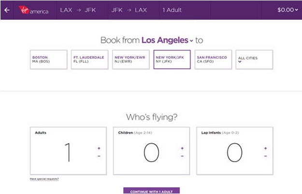Open the Los Angeles origin city dropdown

click(167, 40)
